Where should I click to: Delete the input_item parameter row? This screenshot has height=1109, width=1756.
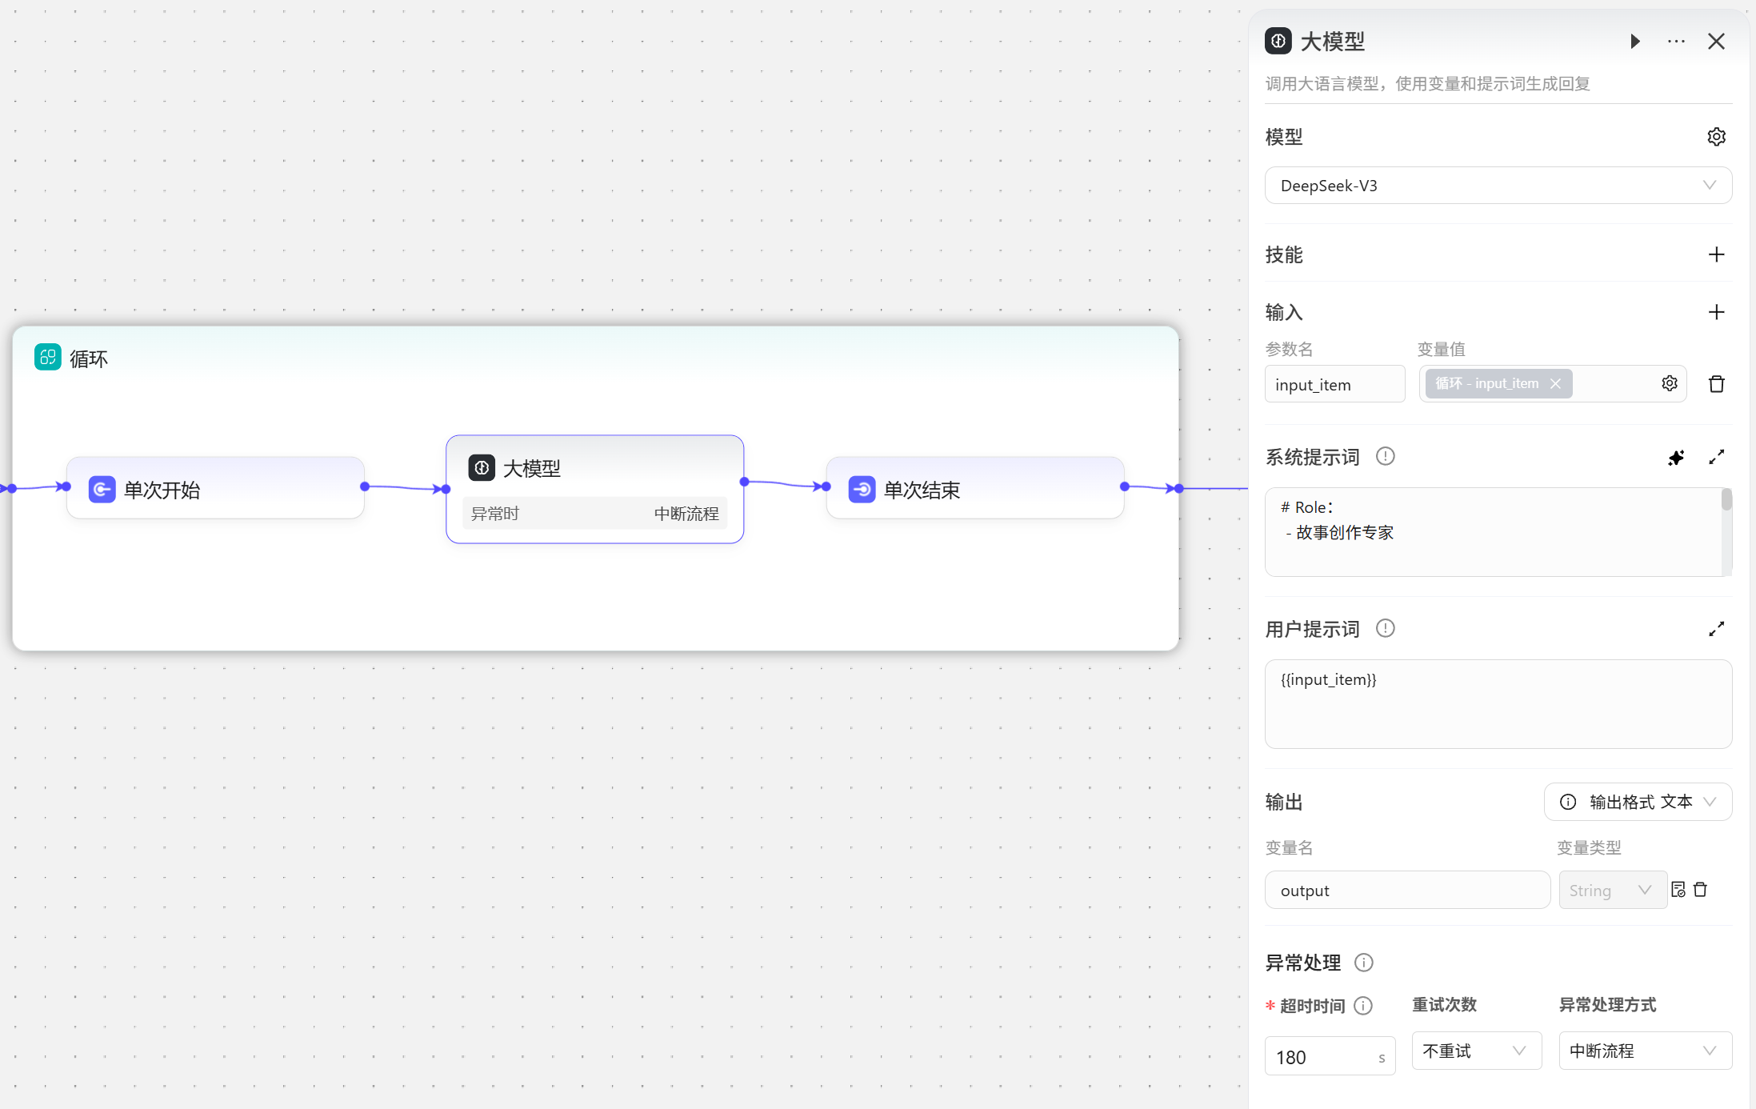pyautogui.click(x=1716, y=384)
